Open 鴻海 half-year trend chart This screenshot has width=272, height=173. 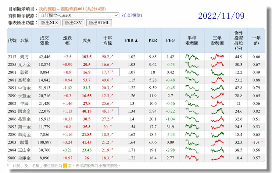192,57
